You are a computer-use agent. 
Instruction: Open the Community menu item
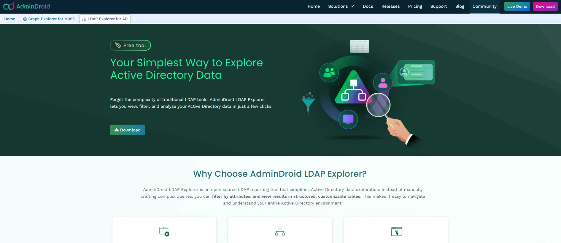pyautogui.click(x=484, y=6)
